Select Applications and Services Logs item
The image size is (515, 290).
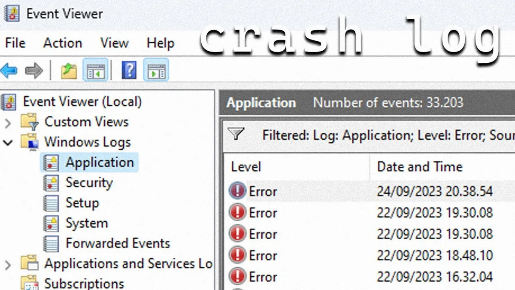click(129, 263)
